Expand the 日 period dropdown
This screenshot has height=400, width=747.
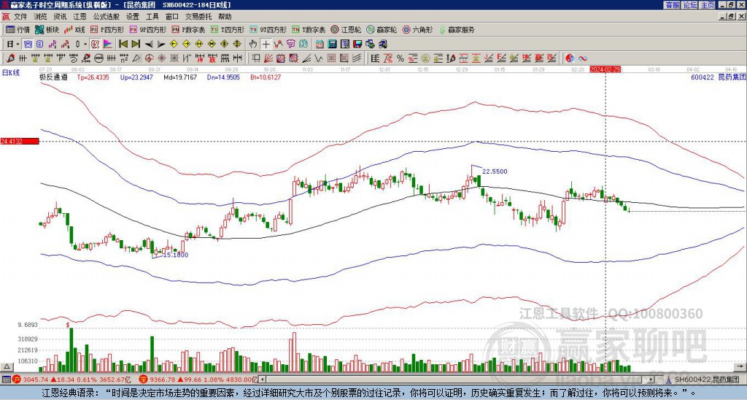point(18,44)
